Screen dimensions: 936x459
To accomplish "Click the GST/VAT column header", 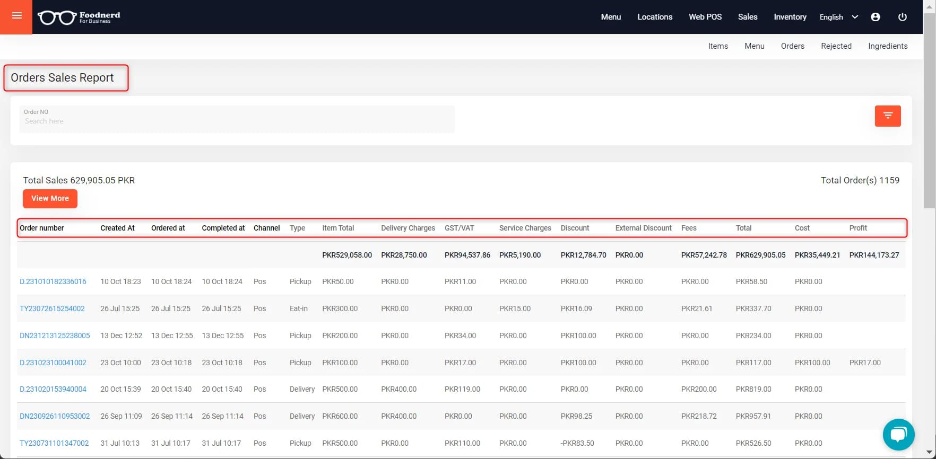I will point(460,228).
